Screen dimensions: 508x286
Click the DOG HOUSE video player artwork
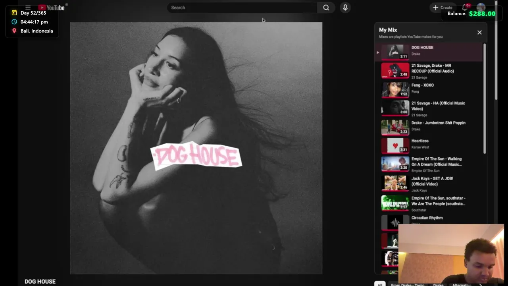196,148
